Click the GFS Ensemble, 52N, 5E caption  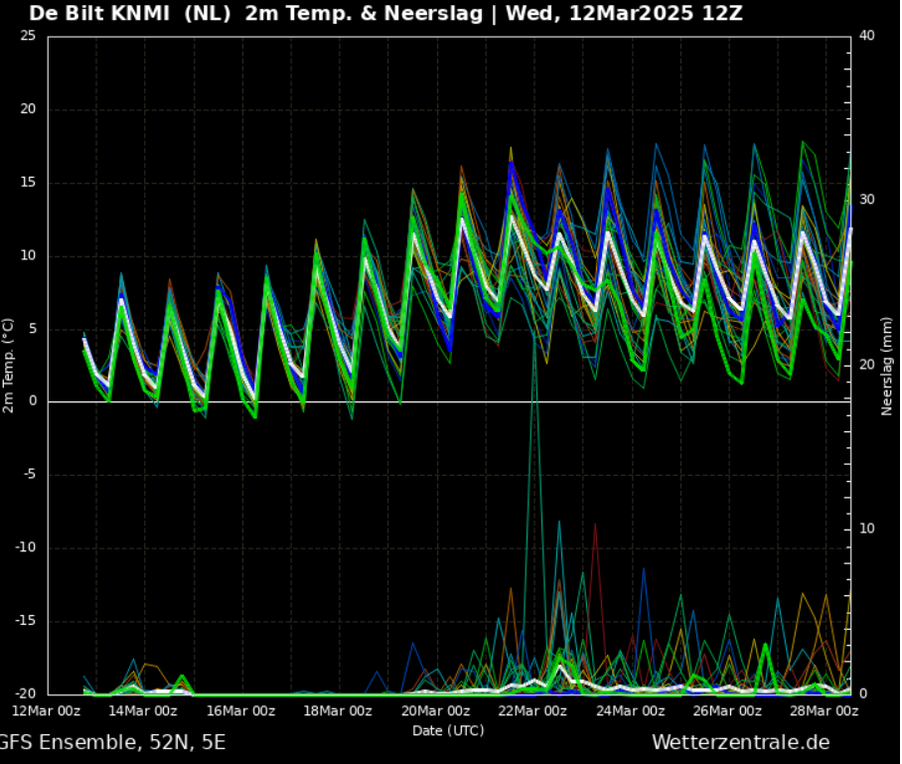click(112, 742)
